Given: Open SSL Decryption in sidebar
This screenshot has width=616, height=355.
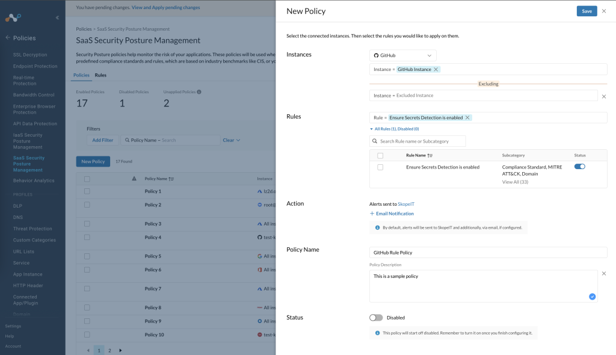Looking at the screenshot, I should coord(30,55).
